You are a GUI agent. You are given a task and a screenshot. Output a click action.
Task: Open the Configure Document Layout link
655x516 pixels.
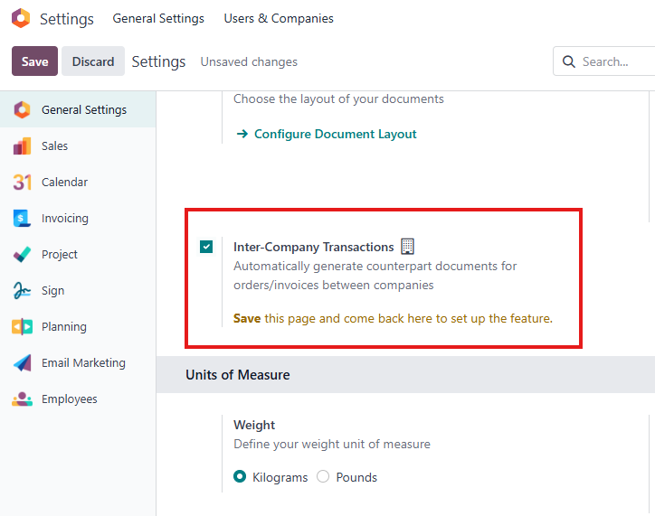point(335,134)
